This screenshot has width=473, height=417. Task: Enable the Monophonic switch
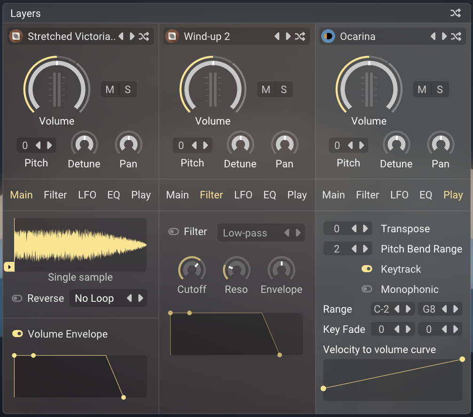(367, 289)
